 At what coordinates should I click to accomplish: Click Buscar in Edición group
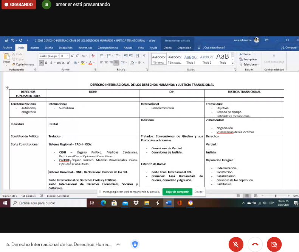point(246,54)
